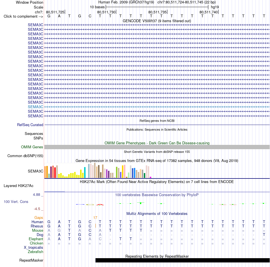
Task: Click the orange 'Gaps' label
Action: click(x=39, y=218)
